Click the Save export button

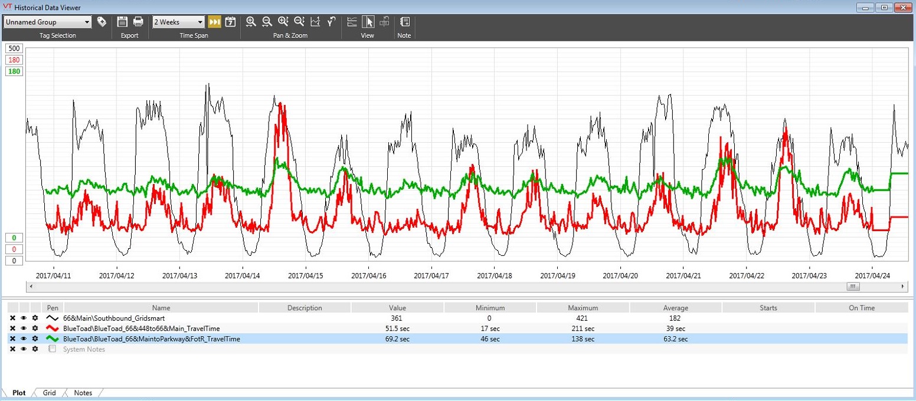(x=122, y=21)
